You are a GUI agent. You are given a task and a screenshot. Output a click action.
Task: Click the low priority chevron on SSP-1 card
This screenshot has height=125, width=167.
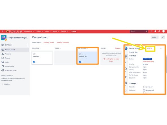click(x=36, y=62)
